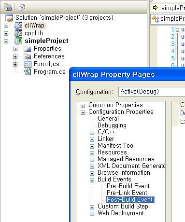Expand the C/C++ properties node

click(92, 133)
